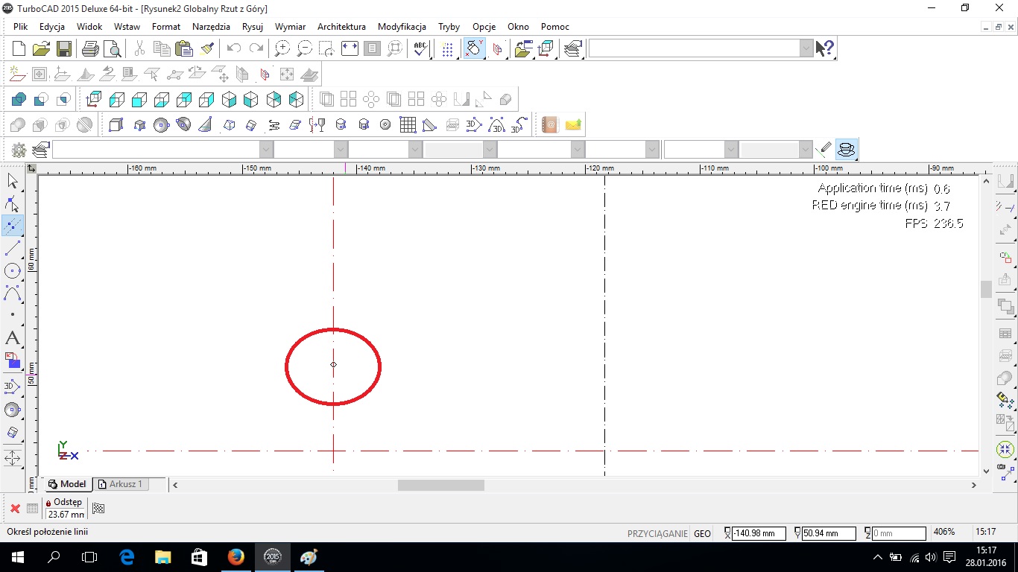This screenshot has height=572, width=1018.
Task: Toggle the PRZYCIĄGANIE snap mode in status bar
Action: tap(657, 533)
